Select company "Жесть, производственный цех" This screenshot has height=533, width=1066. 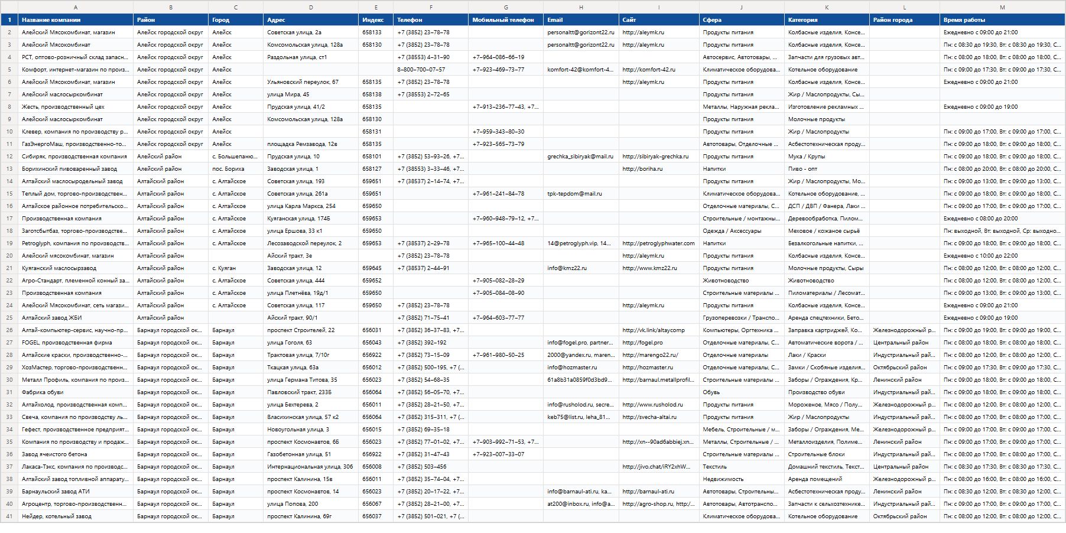tap(76, 107)
